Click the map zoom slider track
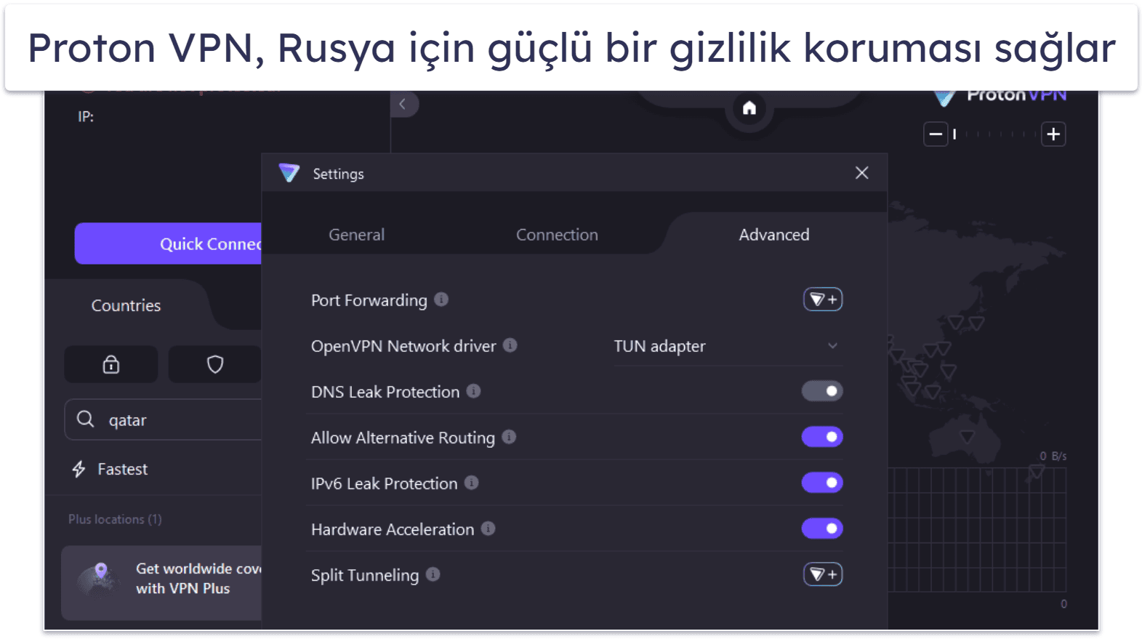Screen dimensions: 1142x639 click(994, 134)
